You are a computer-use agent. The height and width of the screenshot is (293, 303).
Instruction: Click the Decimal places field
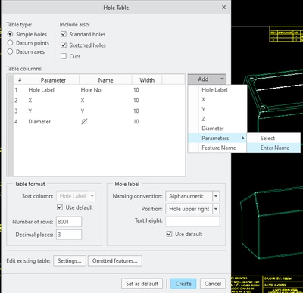[x=69, y=235]
